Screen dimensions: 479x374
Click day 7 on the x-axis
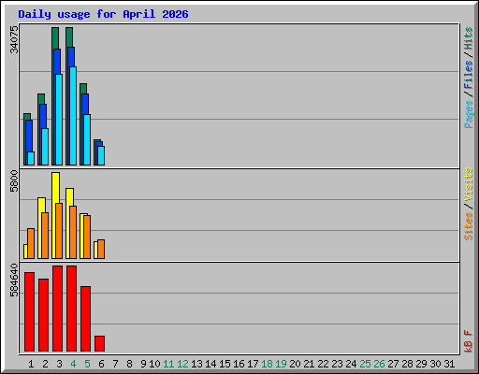pos(115,364)
